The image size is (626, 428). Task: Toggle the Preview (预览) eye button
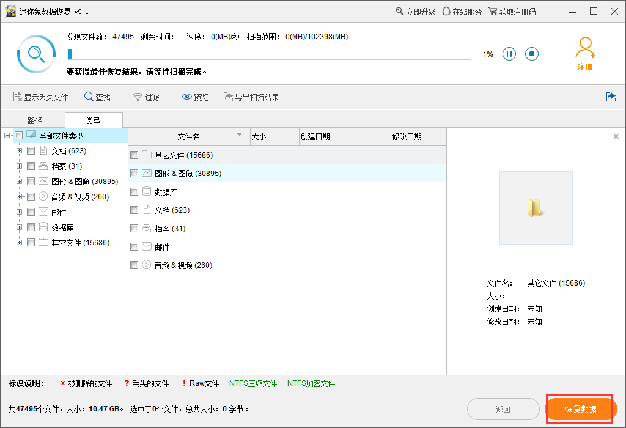195,97
